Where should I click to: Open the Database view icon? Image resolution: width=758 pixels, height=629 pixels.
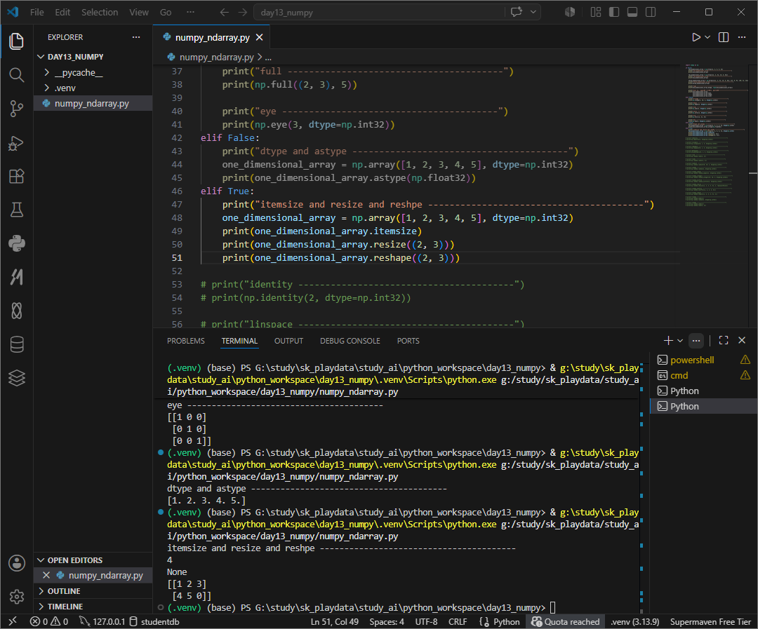pos(16,344)
